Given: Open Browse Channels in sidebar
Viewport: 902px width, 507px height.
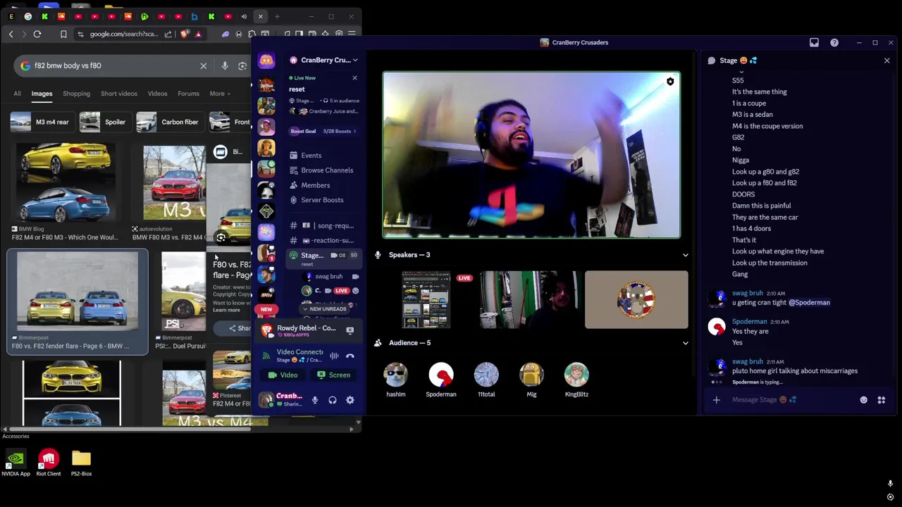Looking at the screenshot, I should 321,170.
